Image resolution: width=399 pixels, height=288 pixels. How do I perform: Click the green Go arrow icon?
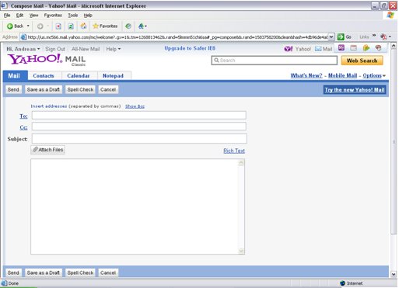tap(341, 37)
